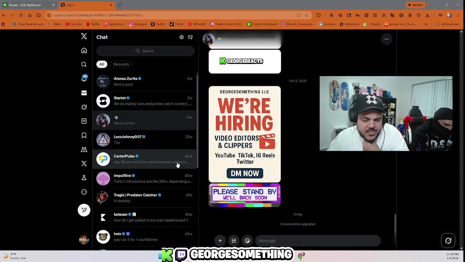Open the Downloads icon in toolbar
This screenshot has width=465, height=262.
(x=428, y=15)
